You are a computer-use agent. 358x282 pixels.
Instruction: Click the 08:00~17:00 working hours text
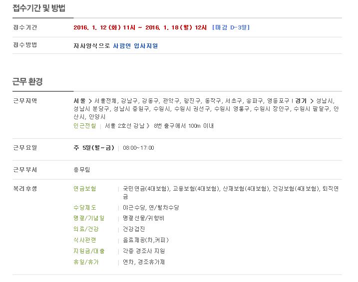138,148
